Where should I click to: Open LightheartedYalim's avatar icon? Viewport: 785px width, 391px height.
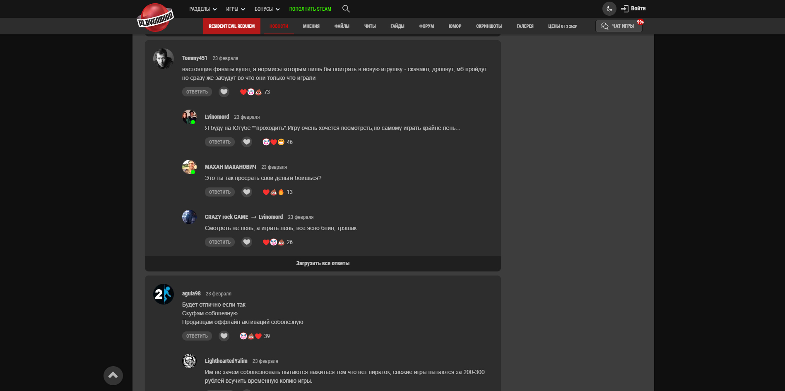click(190, 361)
